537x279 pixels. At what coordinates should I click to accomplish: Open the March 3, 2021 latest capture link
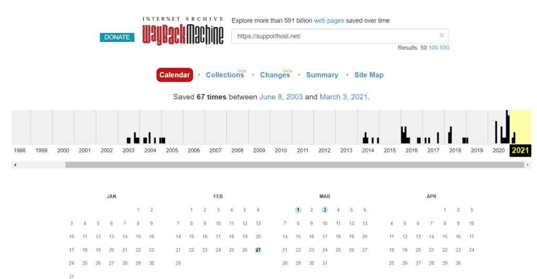pos(343,97)
